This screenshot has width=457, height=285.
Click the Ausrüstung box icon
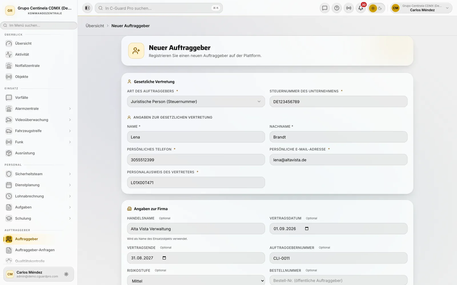point(9,153)
